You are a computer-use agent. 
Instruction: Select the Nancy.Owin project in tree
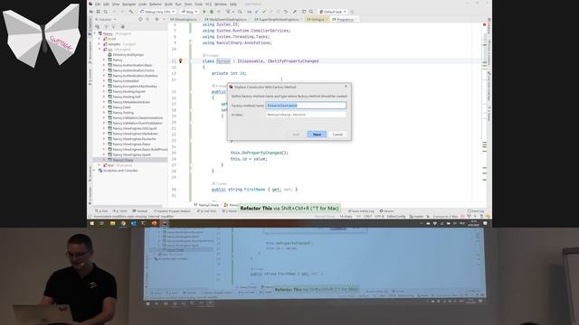[119, 107]
